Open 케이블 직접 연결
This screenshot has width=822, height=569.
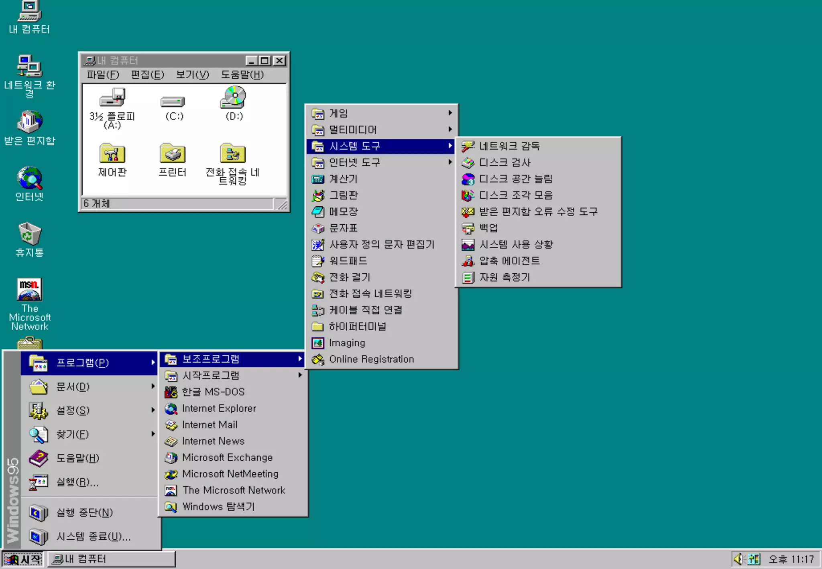(381, 310)
